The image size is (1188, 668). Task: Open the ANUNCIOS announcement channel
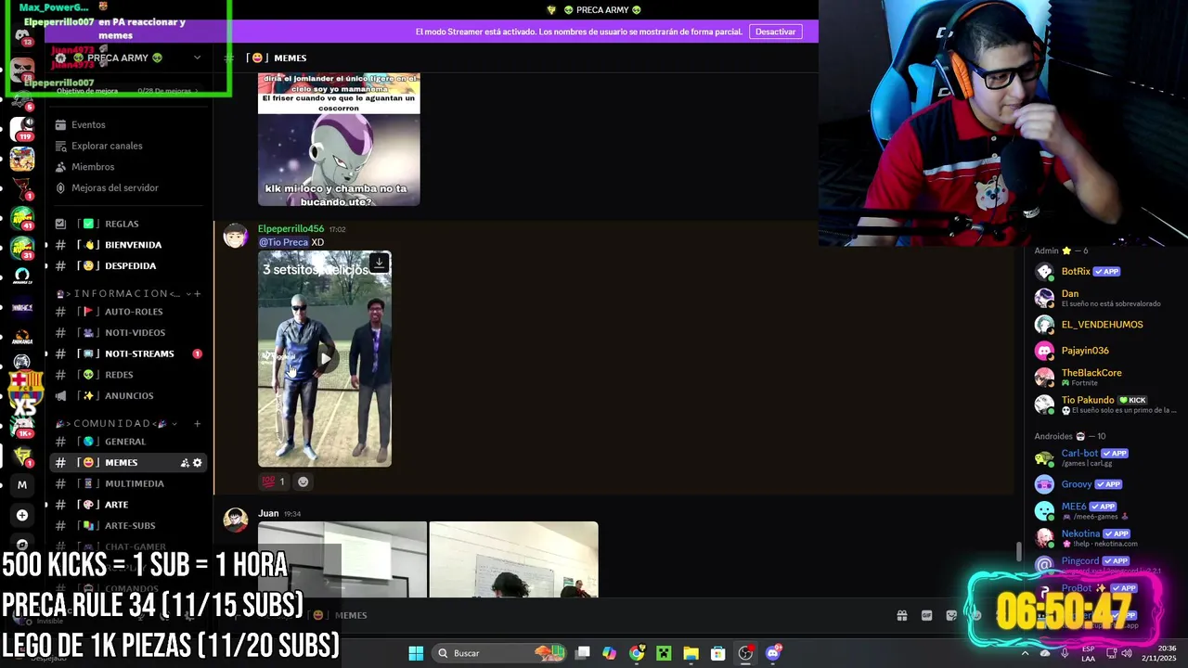[x=129, y=395]
